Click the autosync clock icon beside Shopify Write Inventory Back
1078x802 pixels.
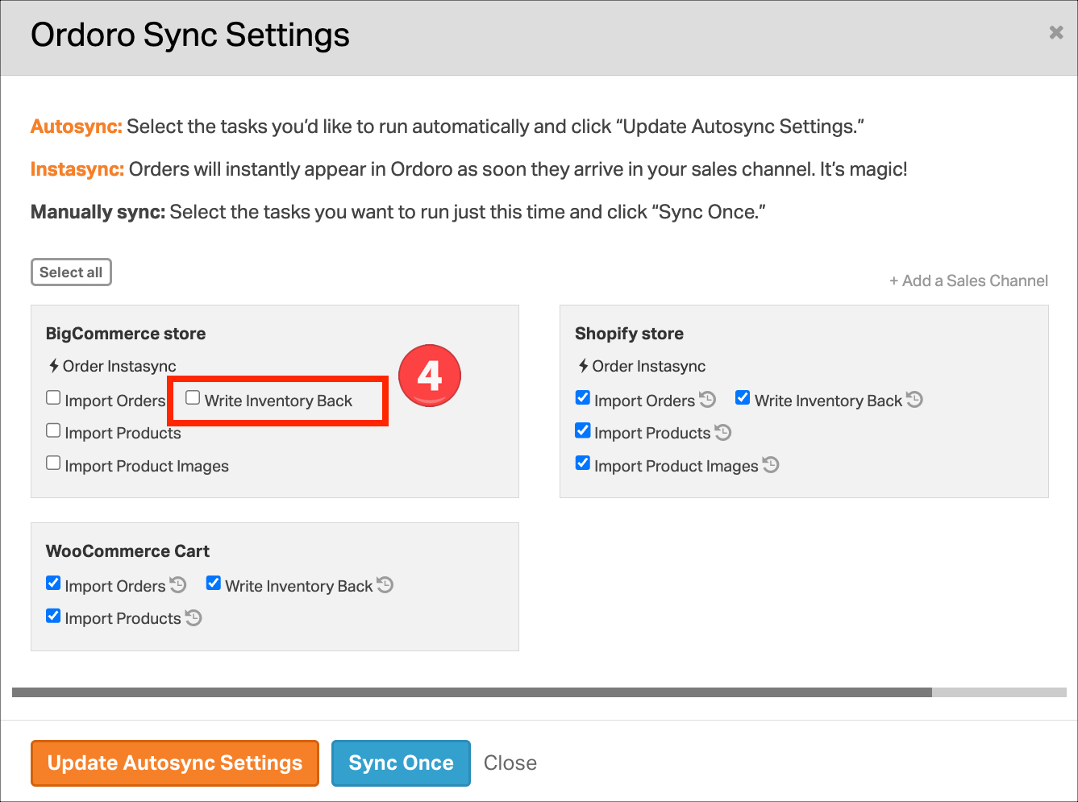click(914, 399)
